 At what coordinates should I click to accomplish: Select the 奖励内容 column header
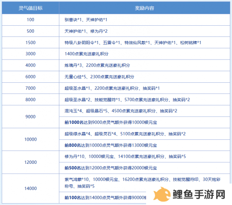[144, 8]
